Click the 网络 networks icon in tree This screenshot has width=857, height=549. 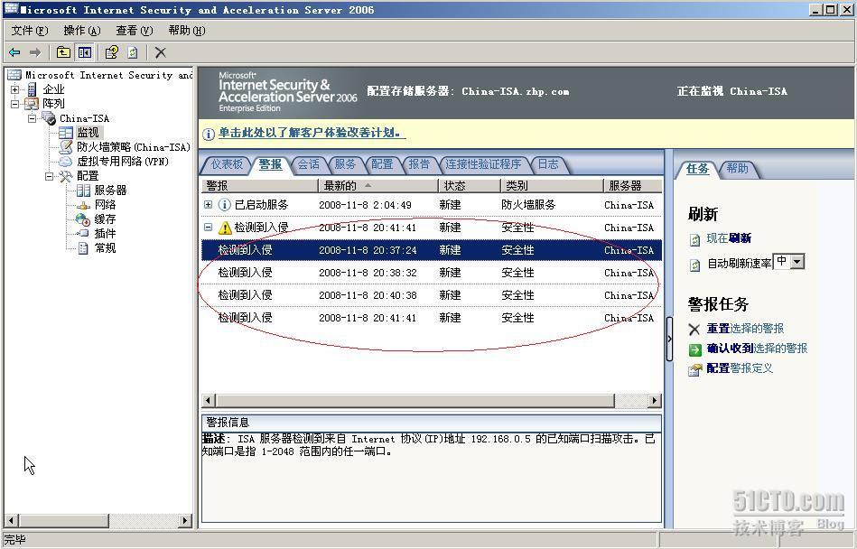pyautogui.click(x=83, y=205)
